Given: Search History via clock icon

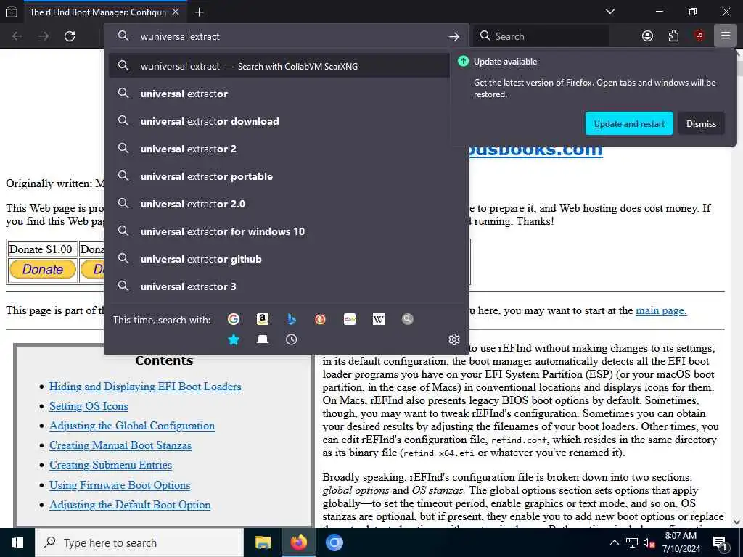Looking at the screenshot, I should click(x=292, y=339).
